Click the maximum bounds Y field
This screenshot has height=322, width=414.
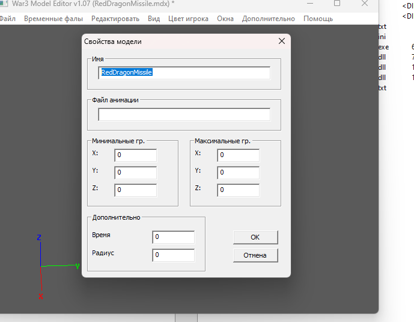(238, 173)
